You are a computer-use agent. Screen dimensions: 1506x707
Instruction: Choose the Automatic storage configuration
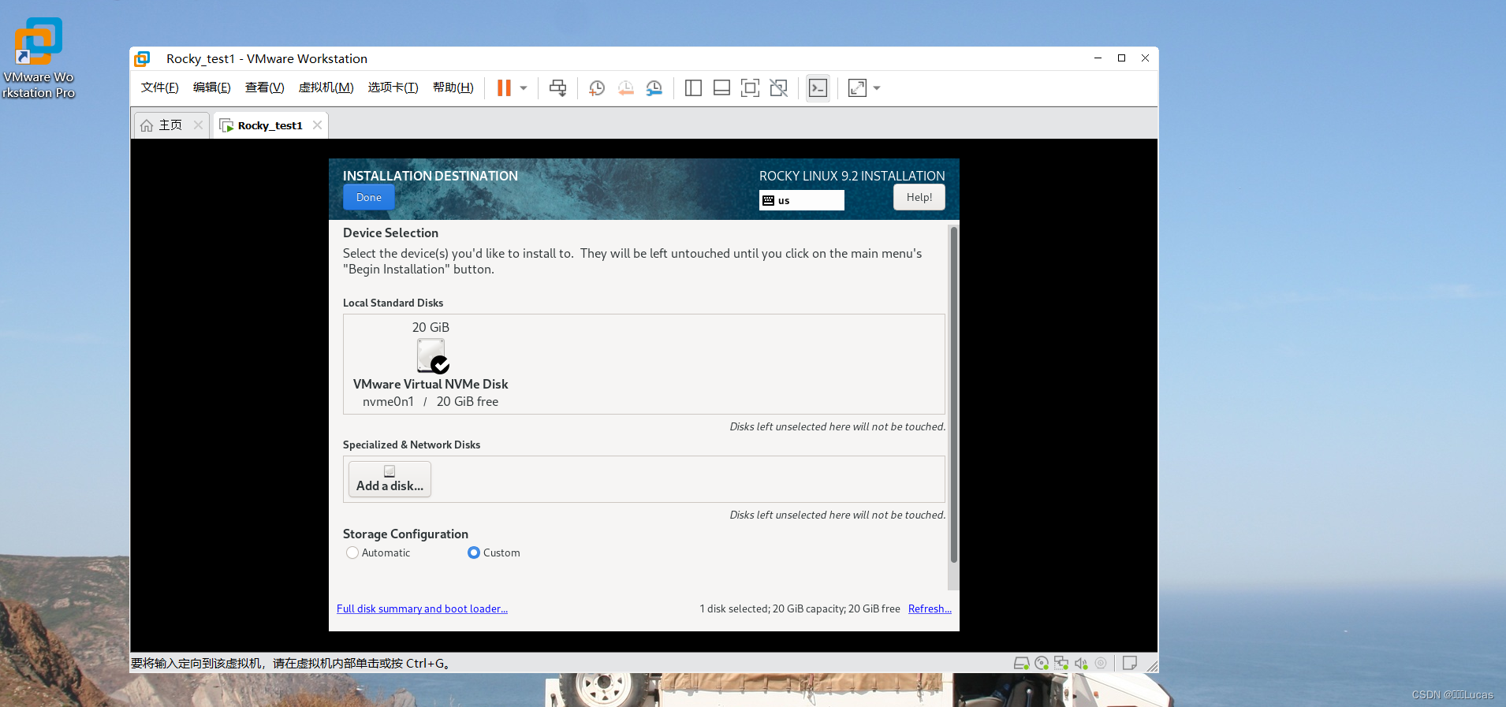[x=378, y=553]
